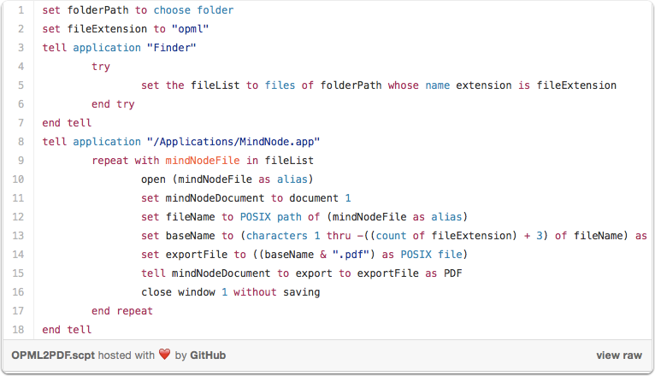Click "without saving" on line 16
This screenshot has height=376, width=655.
coord(276,292)
